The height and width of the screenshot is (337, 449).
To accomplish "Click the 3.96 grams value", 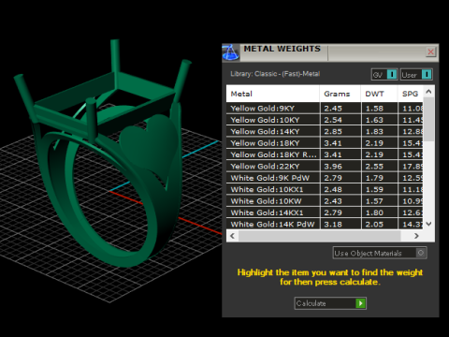I will tap(333, 167).
